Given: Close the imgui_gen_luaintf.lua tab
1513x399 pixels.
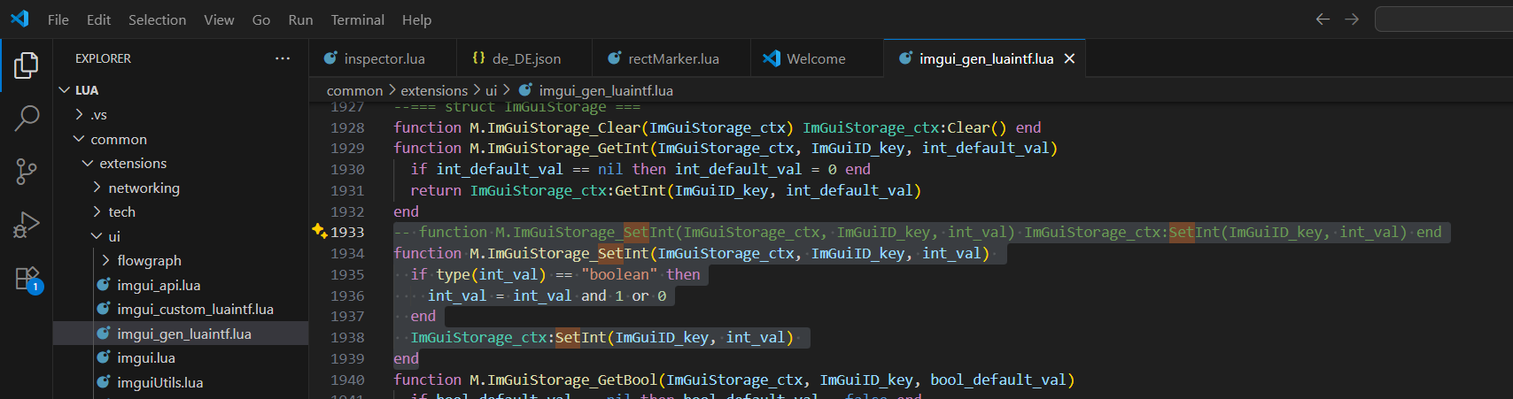Looking at the screenshot, I should (x=1070, y=58).
